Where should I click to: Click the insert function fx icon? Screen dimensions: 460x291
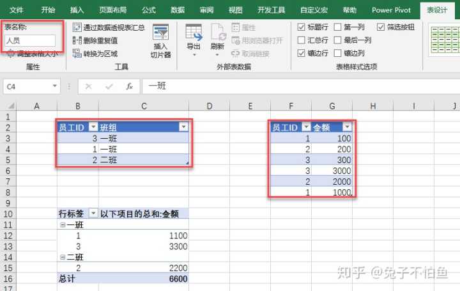(129, 86)
